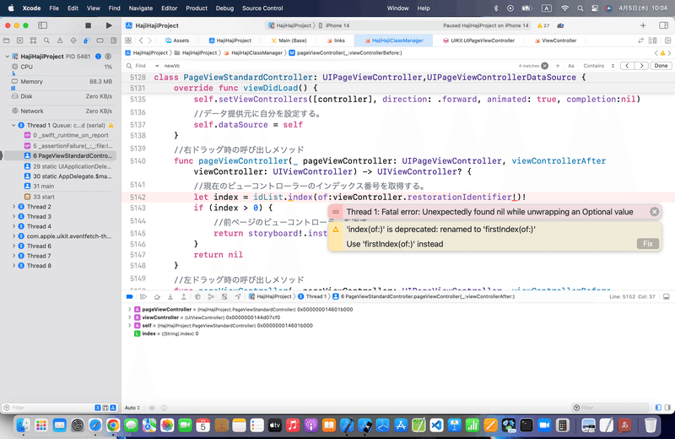Expand Thread 2 disclosure triangle
Screen dimensions: 675x439
pos(13,207)
